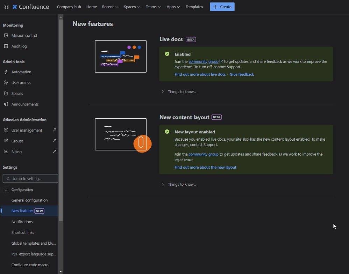349x274 pixels.
Task: Go to Home in top navigation
Action: point(92,7)
